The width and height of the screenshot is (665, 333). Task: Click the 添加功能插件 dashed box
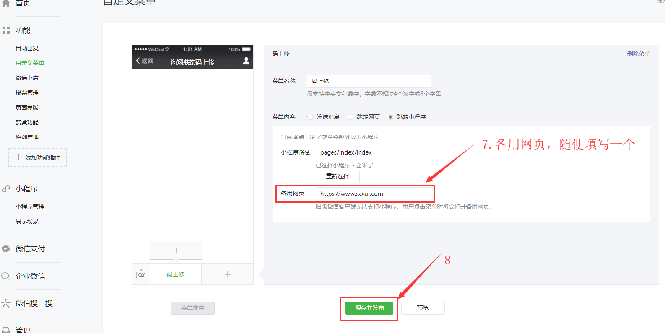click(38, 157)
